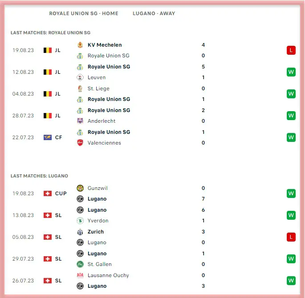The image size is (305, 298).
Task: Click the Swiss flag next to CUP
Action: tap(48, 193)
